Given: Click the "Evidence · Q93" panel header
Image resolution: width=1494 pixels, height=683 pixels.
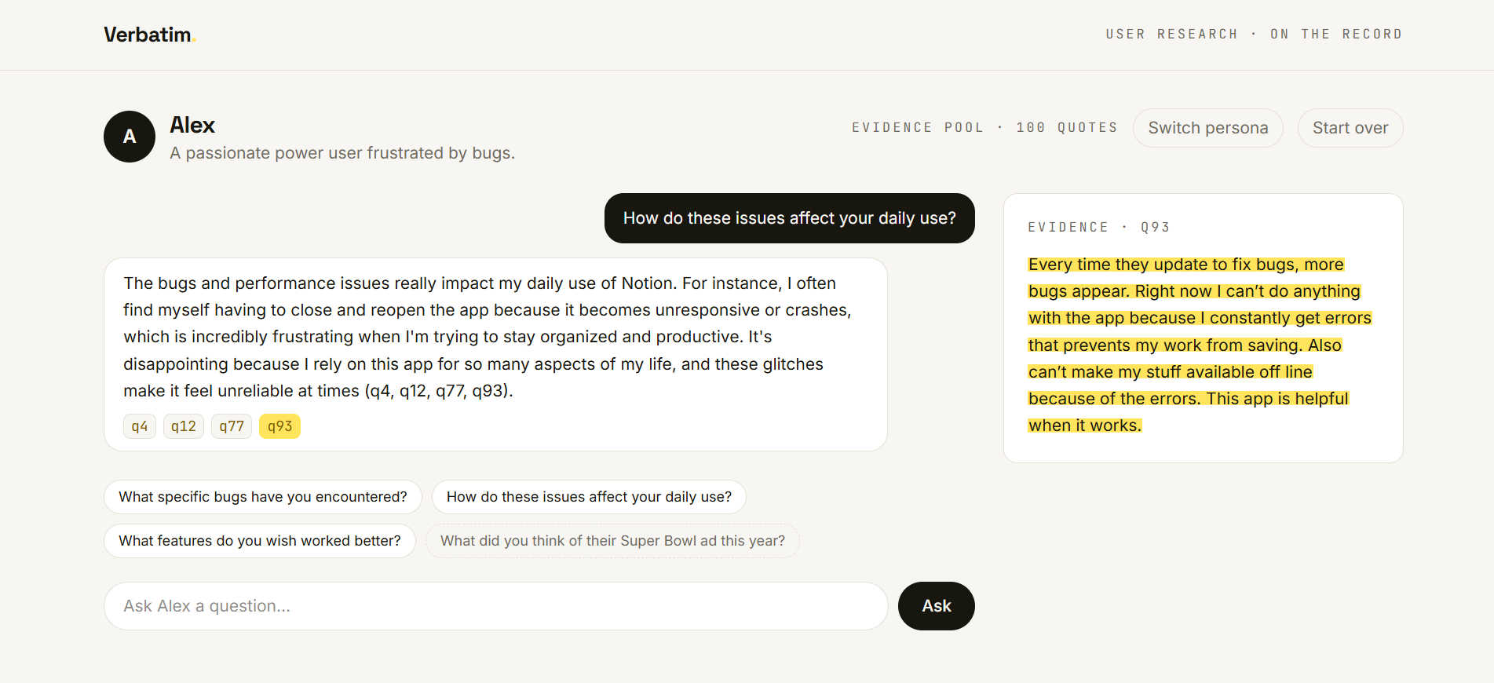Looking at the screenshot, I should (x=1099, y=227).
